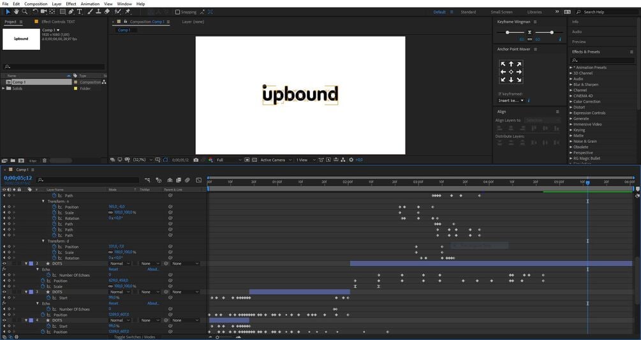The image size is (641, 340).
Task: Click the viewer Reset Exposure icon
Action: click(x=351, y=159)
